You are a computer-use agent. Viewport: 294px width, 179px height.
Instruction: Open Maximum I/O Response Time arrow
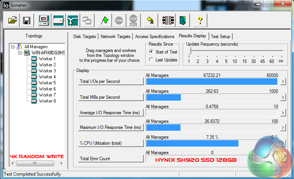point(283,128)
